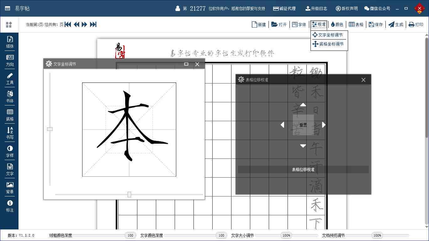Open the 纸张 paper settings

pos(10,42)
